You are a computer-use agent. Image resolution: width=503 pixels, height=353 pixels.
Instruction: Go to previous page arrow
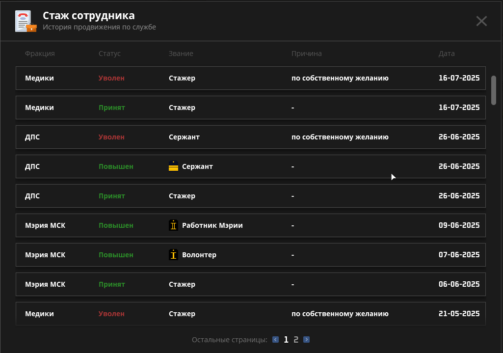275,339
